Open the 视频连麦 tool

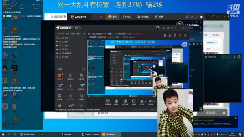pos(59,87)
